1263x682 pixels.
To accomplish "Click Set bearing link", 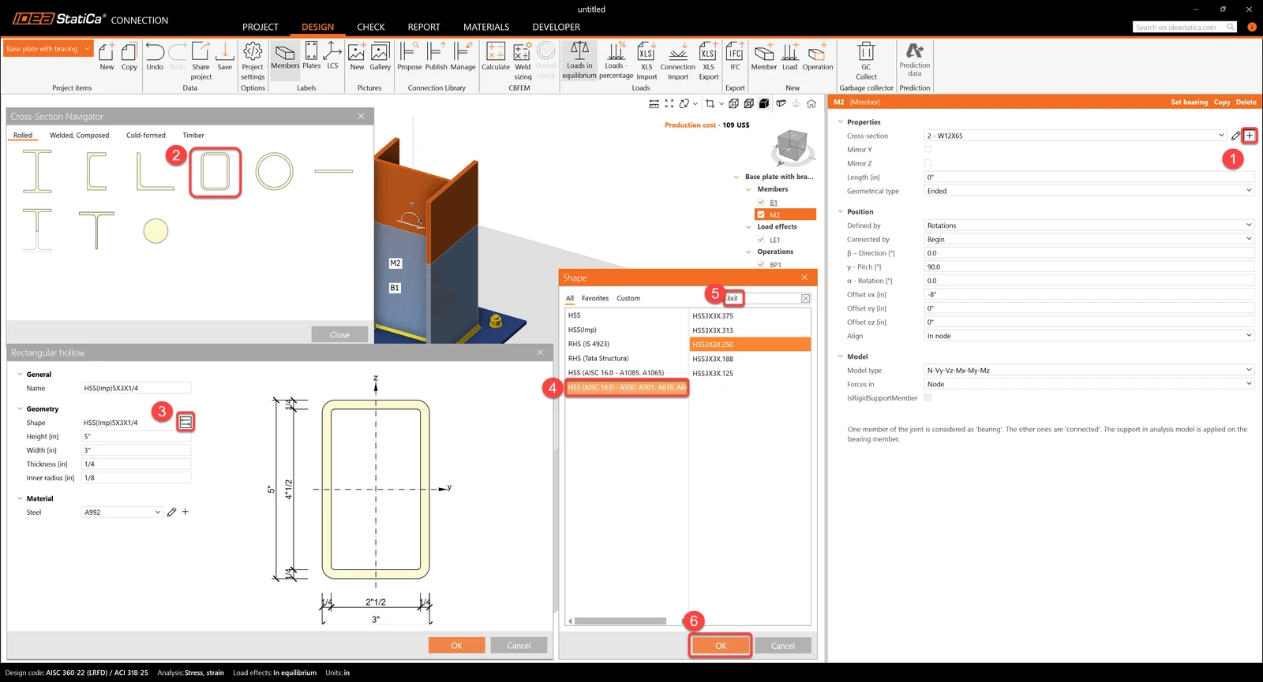I will pyautogui.click(x=1189, y=102).
